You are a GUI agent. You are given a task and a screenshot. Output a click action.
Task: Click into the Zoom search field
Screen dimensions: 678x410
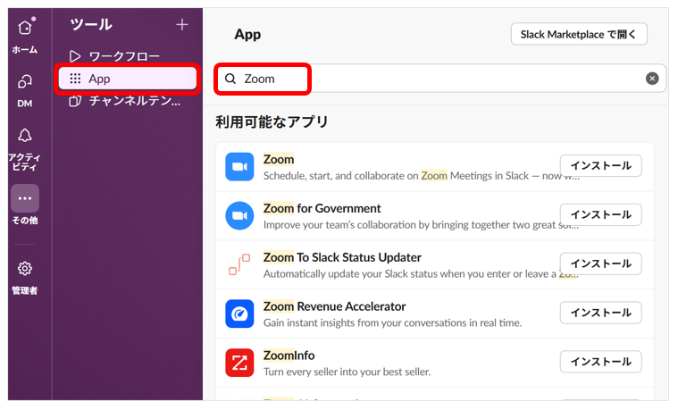click(440, 79)
